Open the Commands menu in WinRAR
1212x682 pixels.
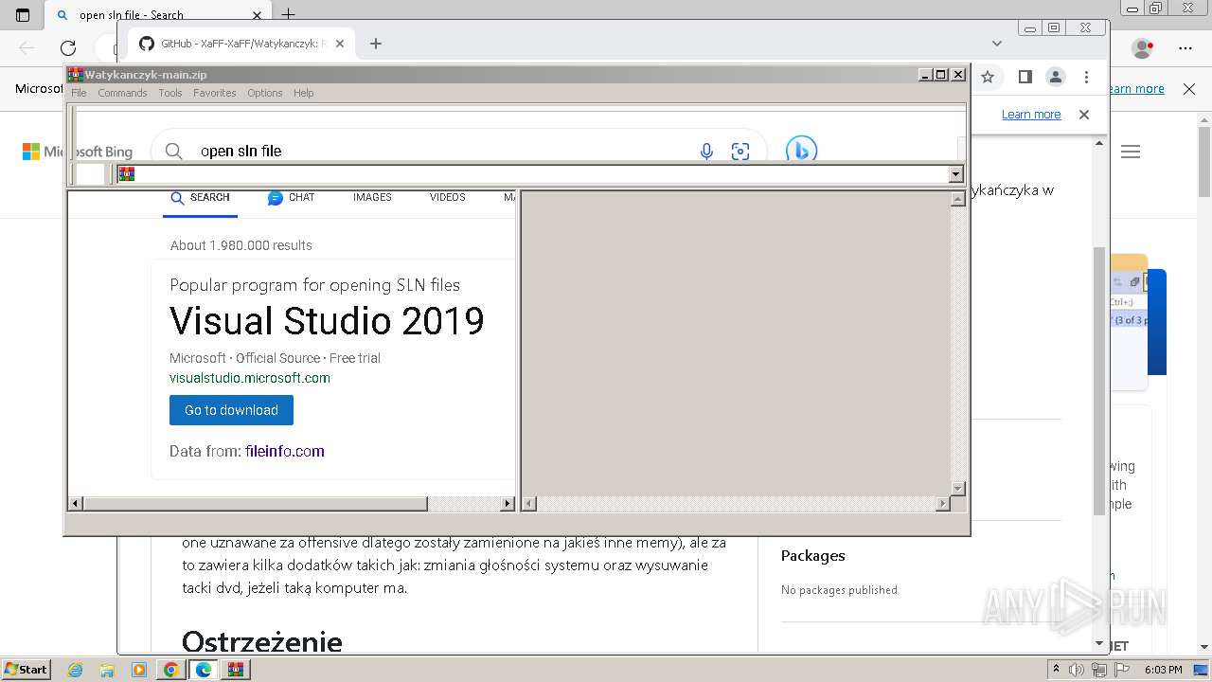coord(122,93)
